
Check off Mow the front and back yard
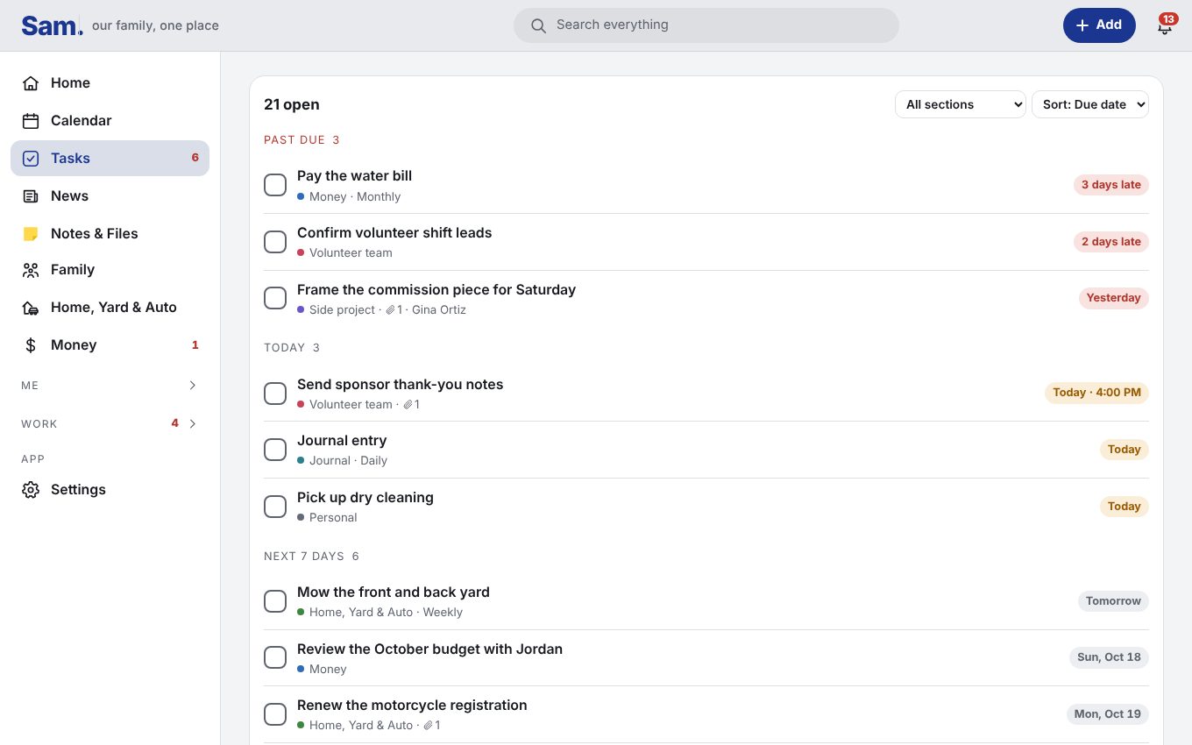(x=275, y=601)
